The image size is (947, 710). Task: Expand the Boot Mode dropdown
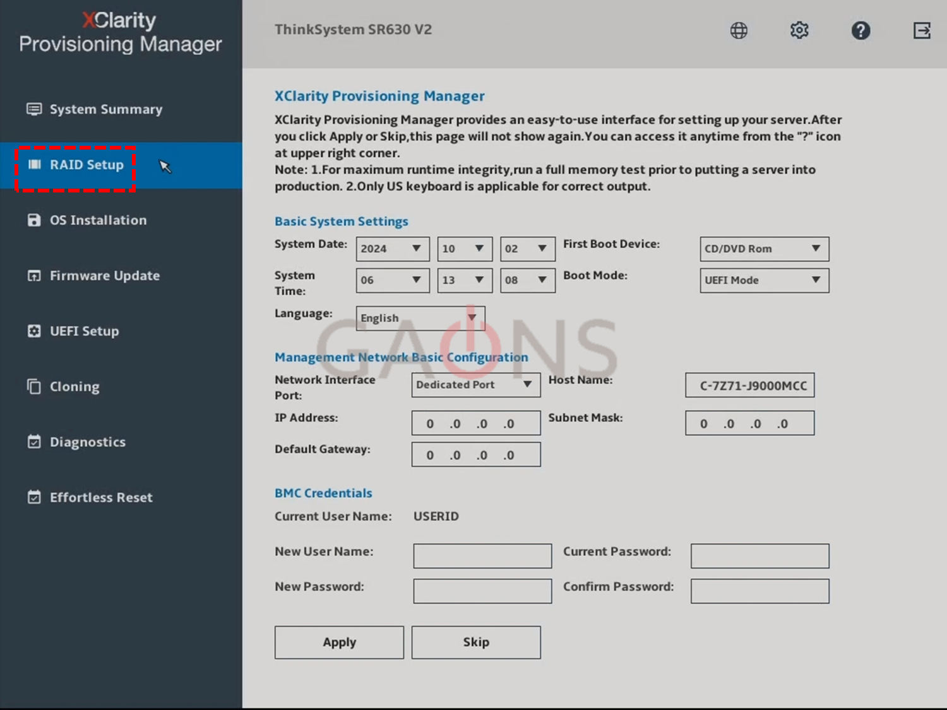coord(765,280)
